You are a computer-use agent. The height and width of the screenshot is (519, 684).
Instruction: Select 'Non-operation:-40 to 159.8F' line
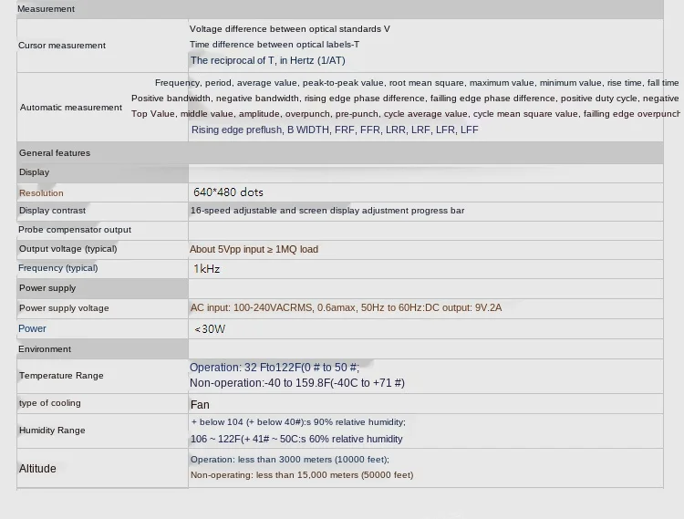click(297, 383)
